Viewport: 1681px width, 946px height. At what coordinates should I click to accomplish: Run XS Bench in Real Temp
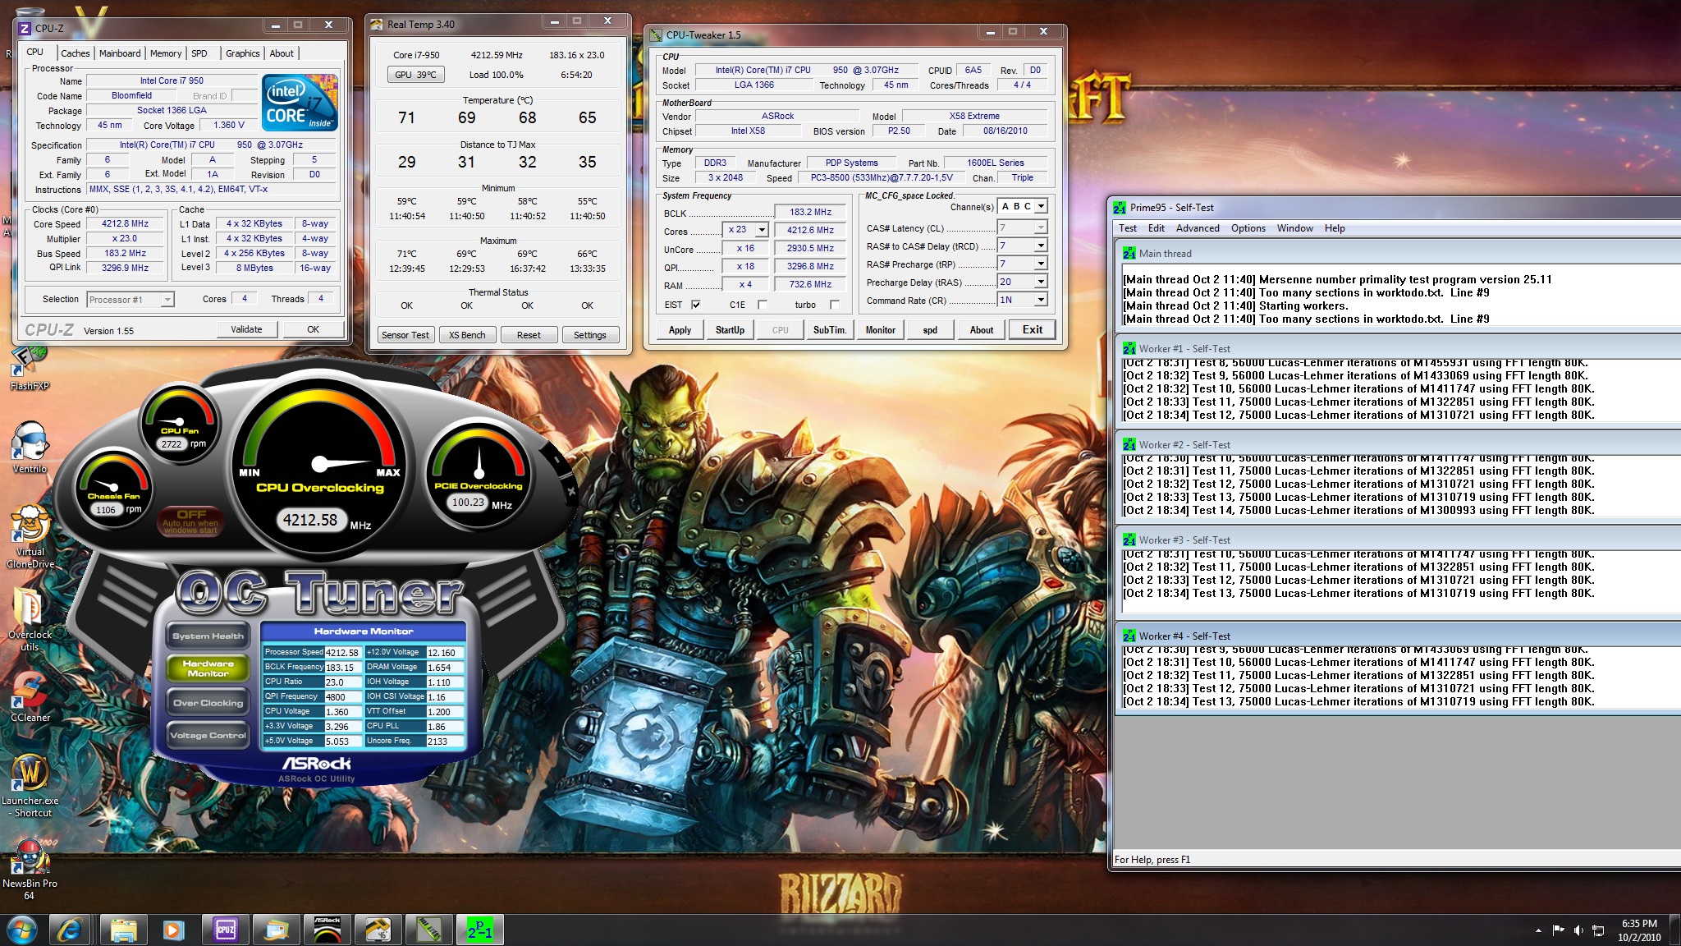(467, 335)
